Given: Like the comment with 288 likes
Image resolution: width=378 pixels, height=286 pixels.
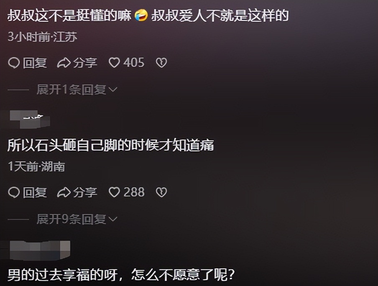Looking at the screenshot, I should (x=114, y=192).
